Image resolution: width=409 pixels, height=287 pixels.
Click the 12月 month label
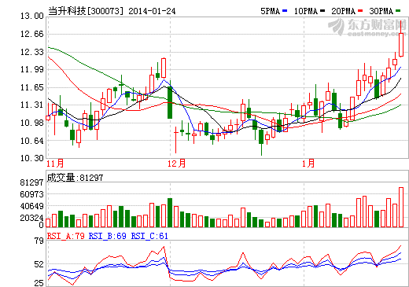click(177, 164)
